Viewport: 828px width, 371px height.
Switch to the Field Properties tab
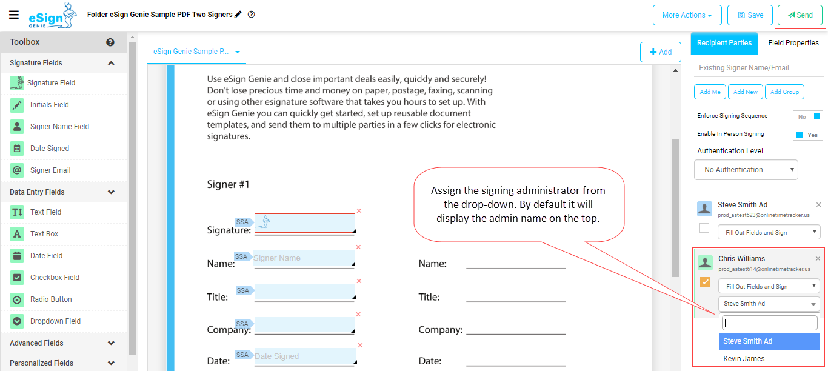(793, 43)
